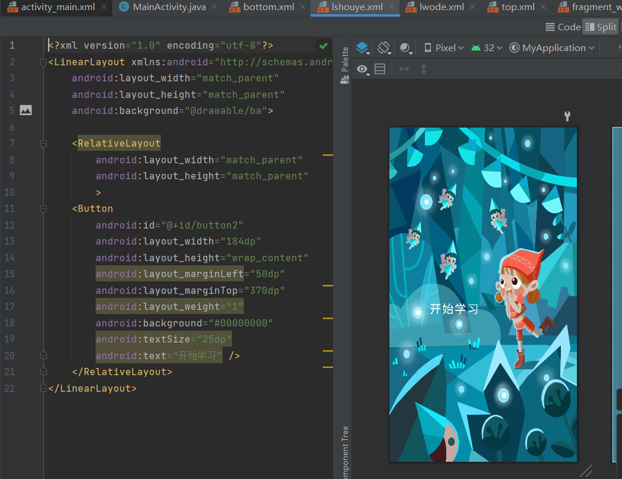Open the Pixel device dropdown
Image resolution: width=622 pixels, height=479 pixels.
point(443,48)
